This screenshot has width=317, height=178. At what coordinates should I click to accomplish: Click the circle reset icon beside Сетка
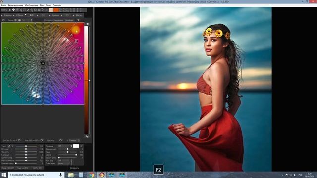point(3,20)
